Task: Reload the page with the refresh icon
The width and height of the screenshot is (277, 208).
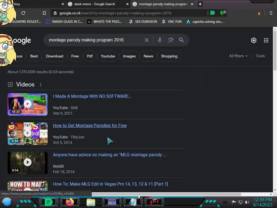Action: pyautogui.click(x=23, y=13)
